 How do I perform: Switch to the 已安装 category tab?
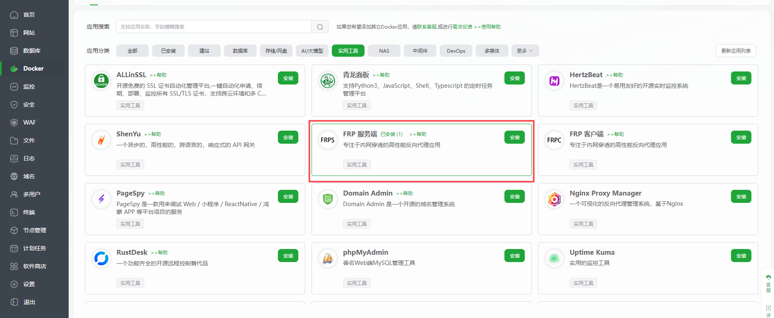(168, 51)
